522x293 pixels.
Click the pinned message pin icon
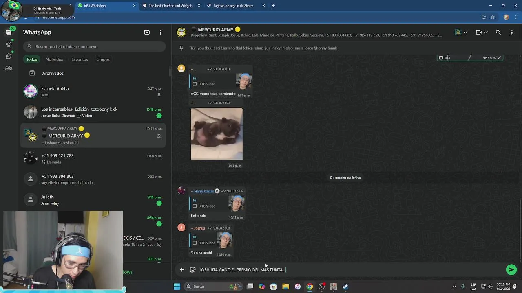coord(181,48)
